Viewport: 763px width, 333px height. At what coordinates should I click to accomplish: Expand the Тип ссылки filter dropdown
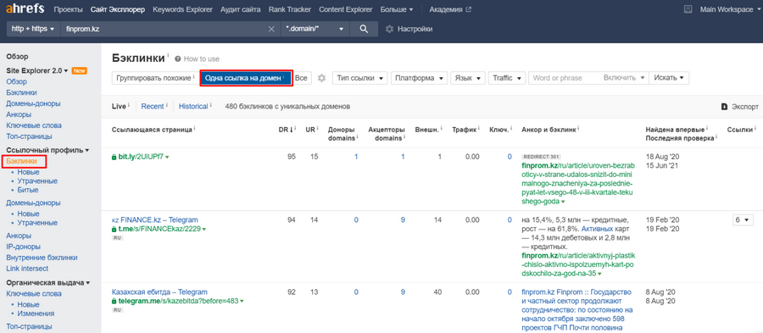click(360, 78)
